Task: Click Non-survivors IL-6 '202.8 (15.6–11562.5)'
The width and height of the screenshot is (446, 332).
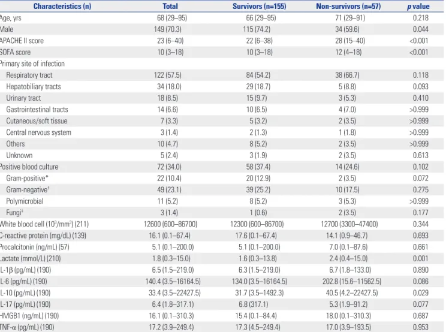Action: click(352, 282)
